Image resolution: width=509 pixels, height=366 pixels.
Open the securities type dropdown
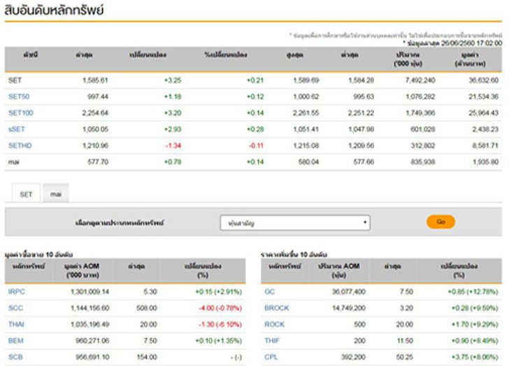(295, 223)
